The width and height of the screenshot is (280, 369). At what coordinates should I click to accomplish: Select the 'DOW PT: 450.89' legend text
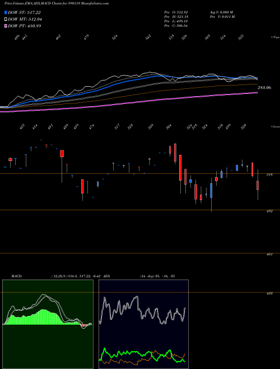pos(25,26)
